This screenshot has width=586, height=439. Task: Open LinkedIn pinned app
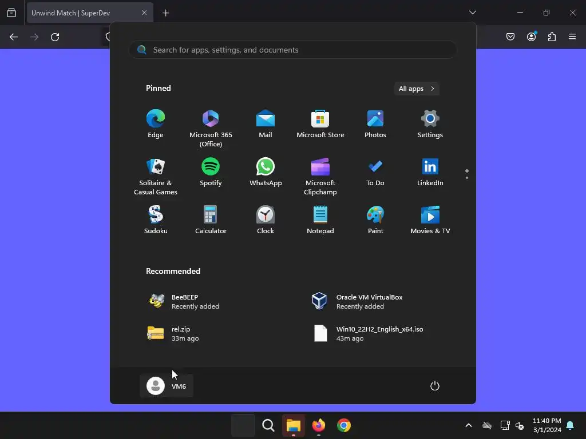coord(430,172)
